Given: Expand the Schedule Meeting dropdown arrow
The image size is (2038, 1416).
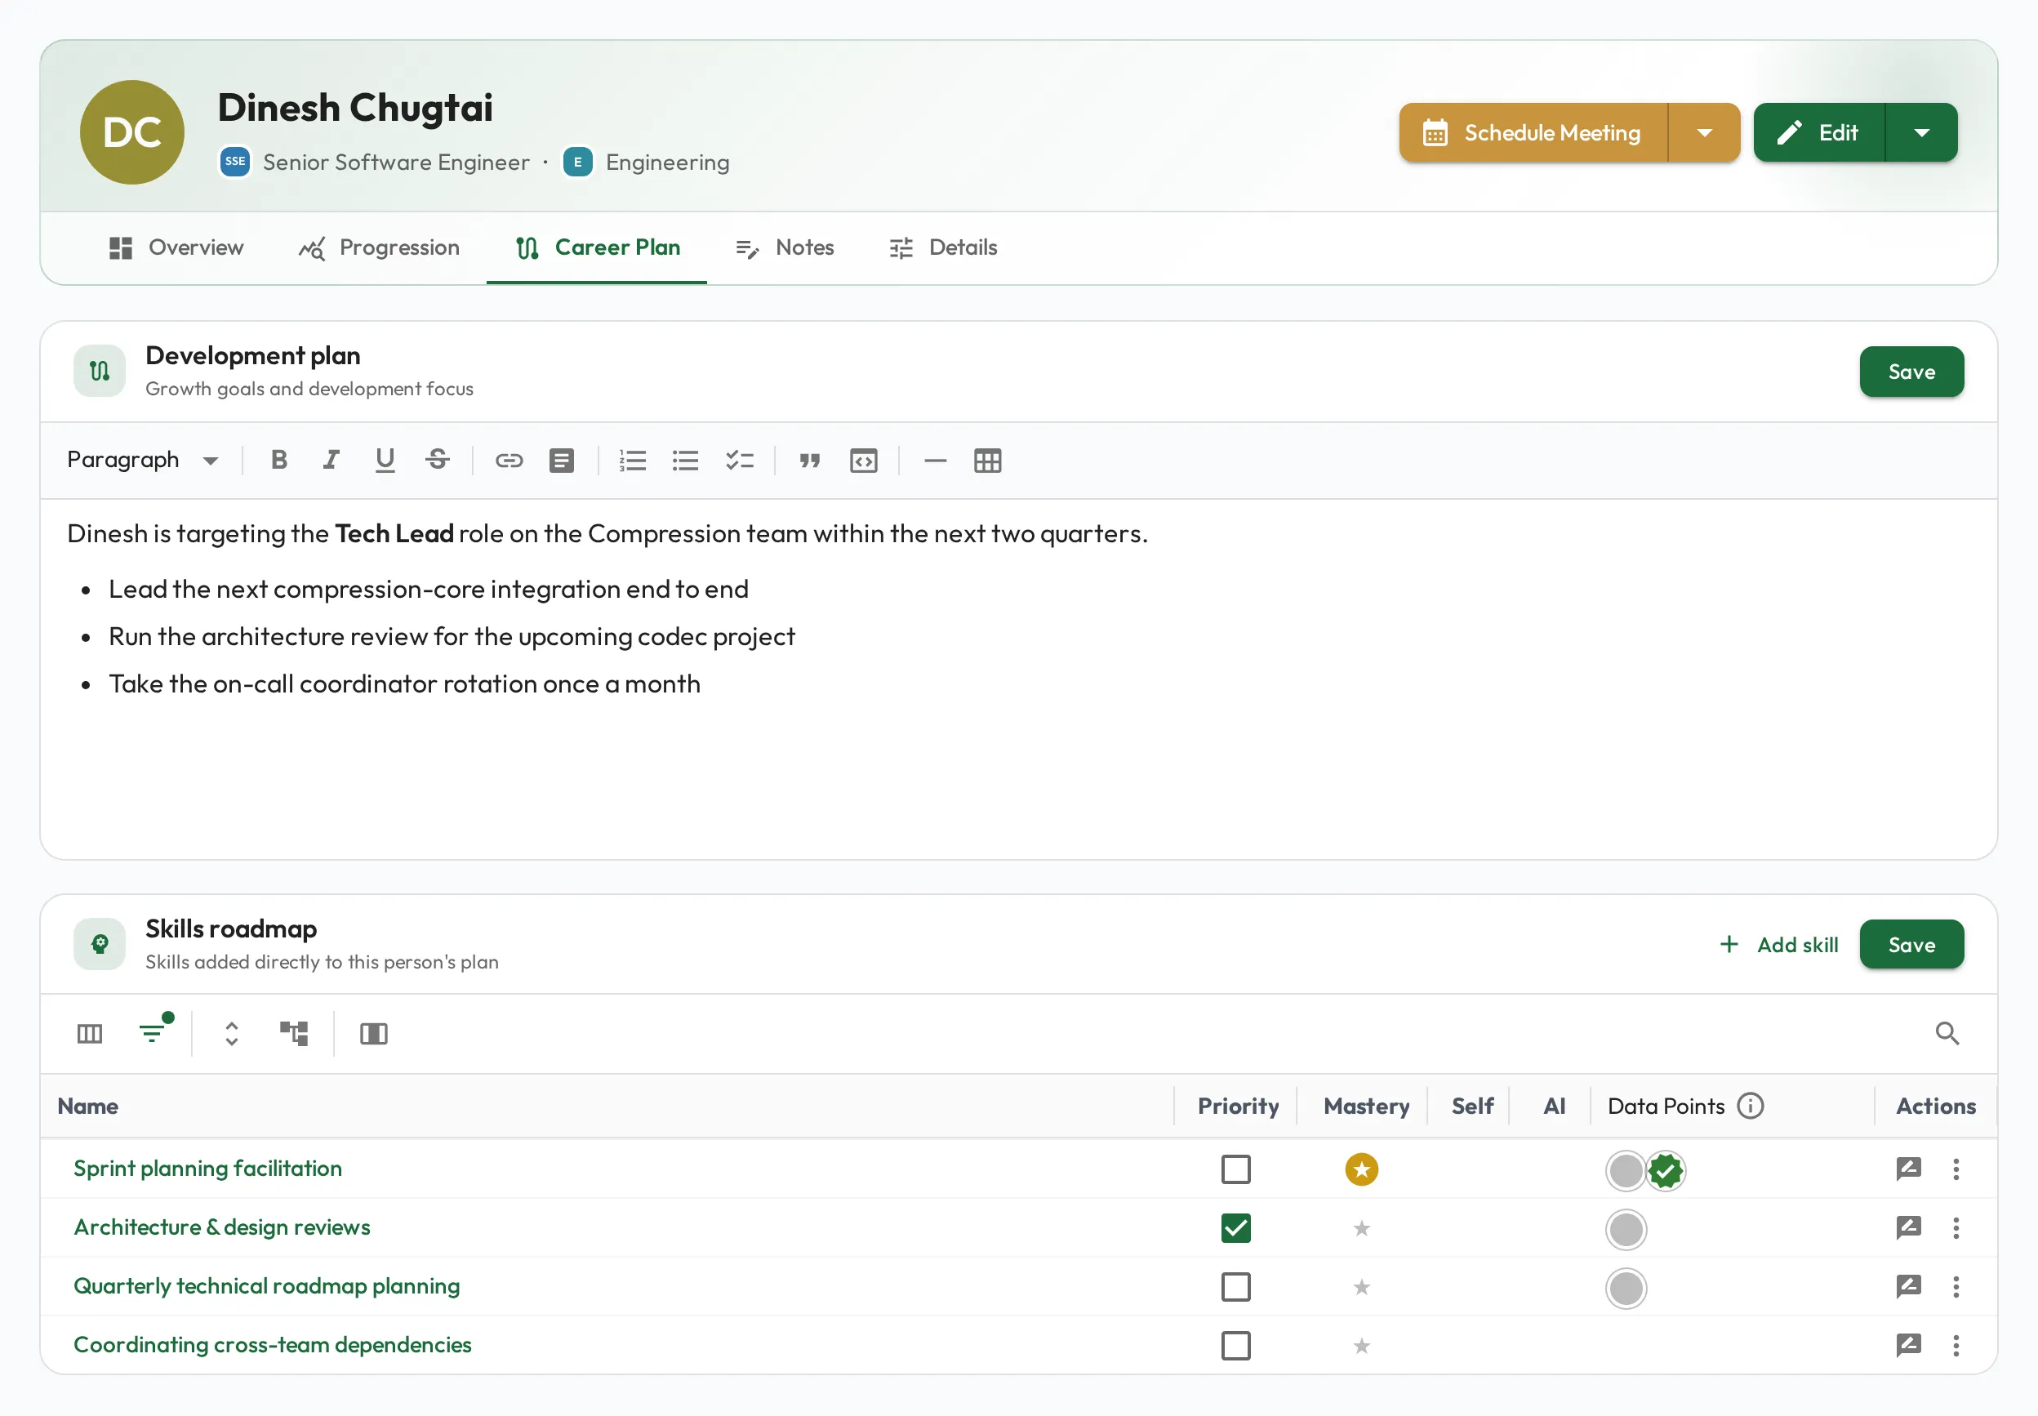Looking at the screenshot, I should click(x=1704, y=133).
